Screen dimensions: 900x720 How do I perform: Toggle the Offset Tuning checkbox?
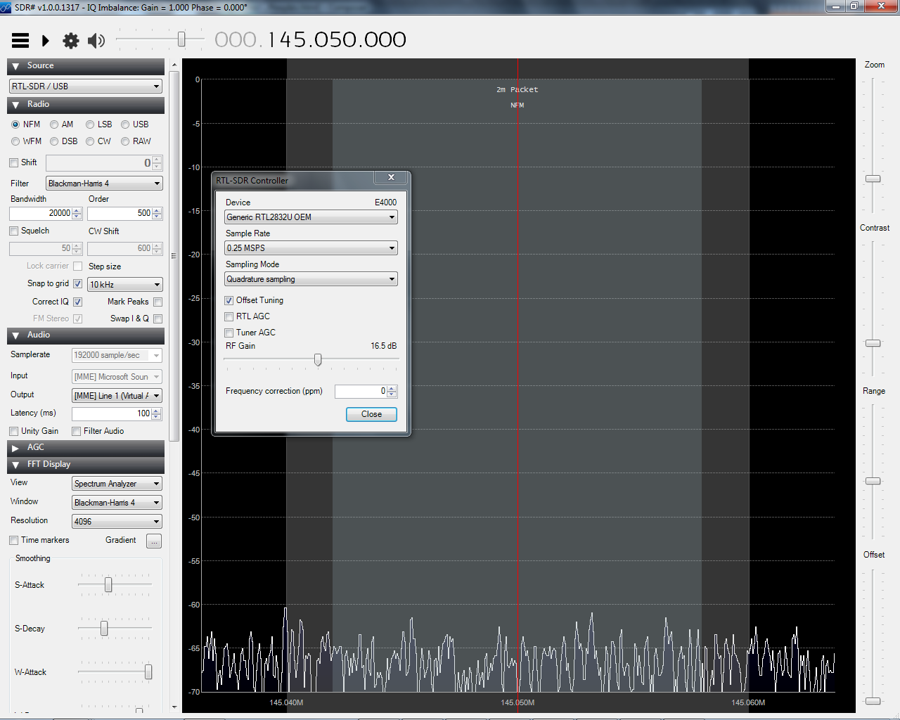point(229,300)
